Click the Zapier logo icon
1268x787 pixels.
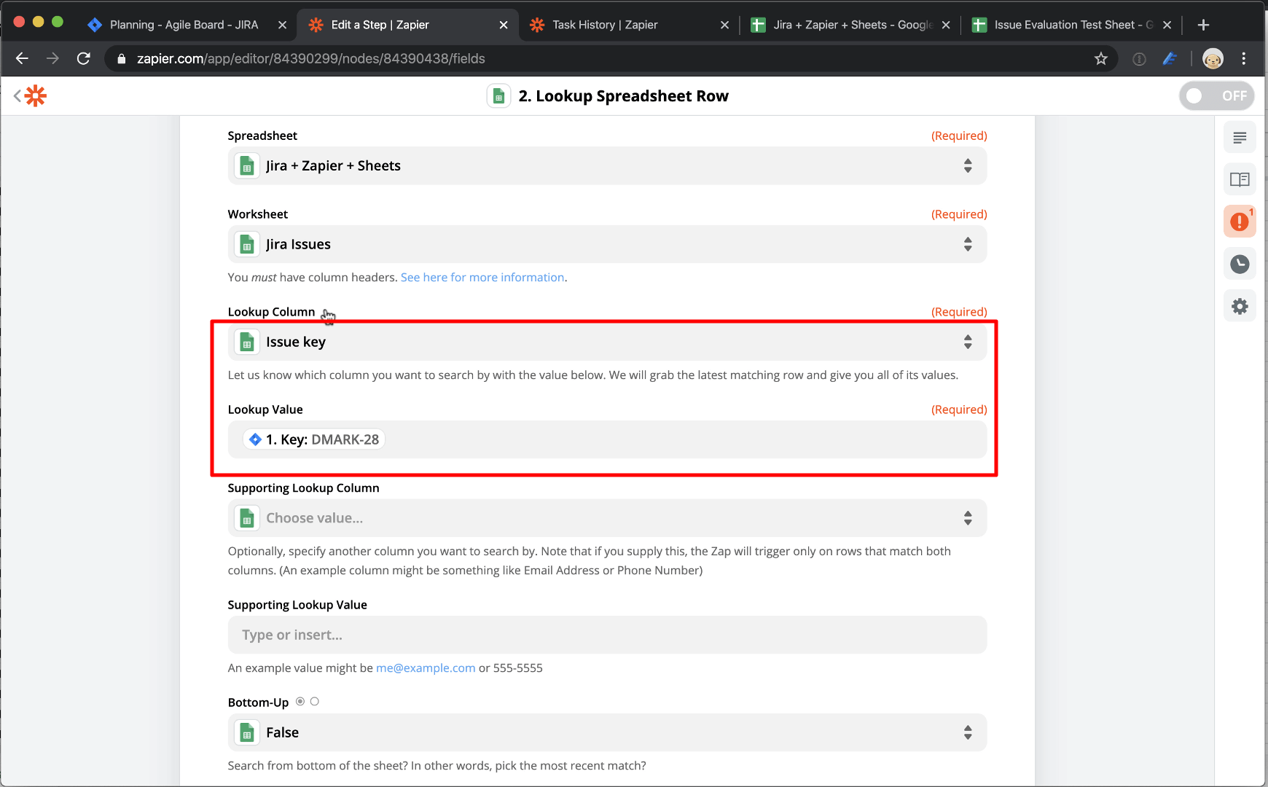pos(36,95)
